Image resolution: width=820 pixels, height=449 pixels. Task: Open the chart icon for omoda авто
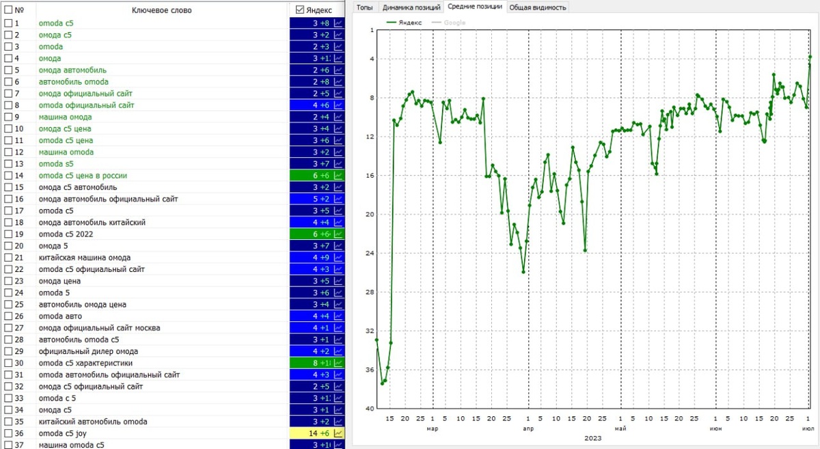[338, 316]
